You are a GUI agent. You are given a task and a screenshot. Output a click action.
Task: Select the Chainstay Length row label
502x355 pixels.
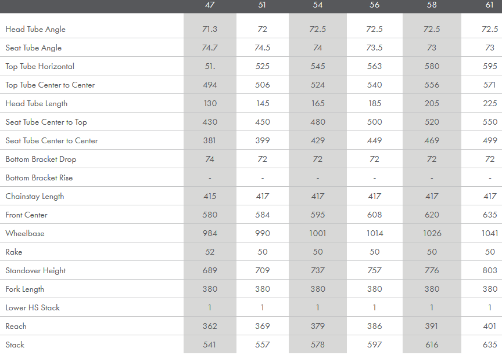click(35, 196)
